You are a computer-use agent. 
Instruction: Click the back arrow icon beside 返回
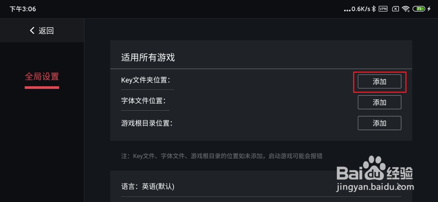coord(31,31)
